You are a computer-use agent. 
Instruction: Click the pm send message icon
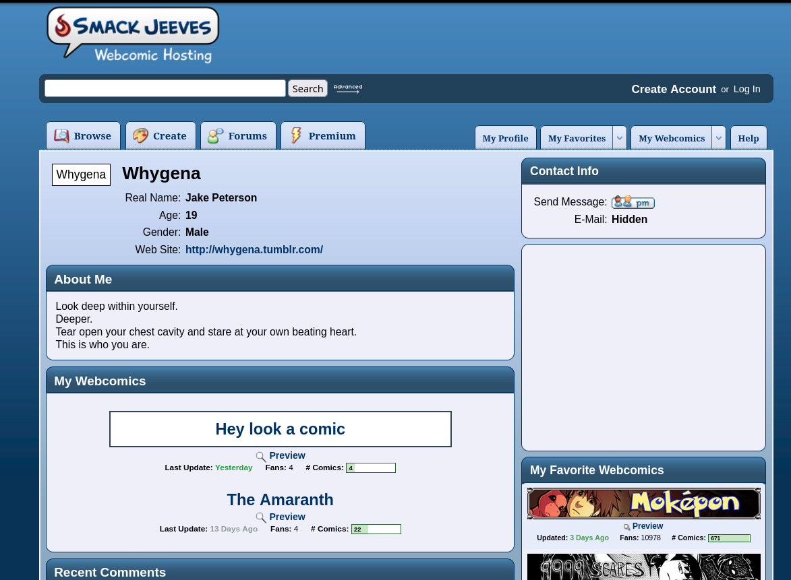[x=633, y=202]
